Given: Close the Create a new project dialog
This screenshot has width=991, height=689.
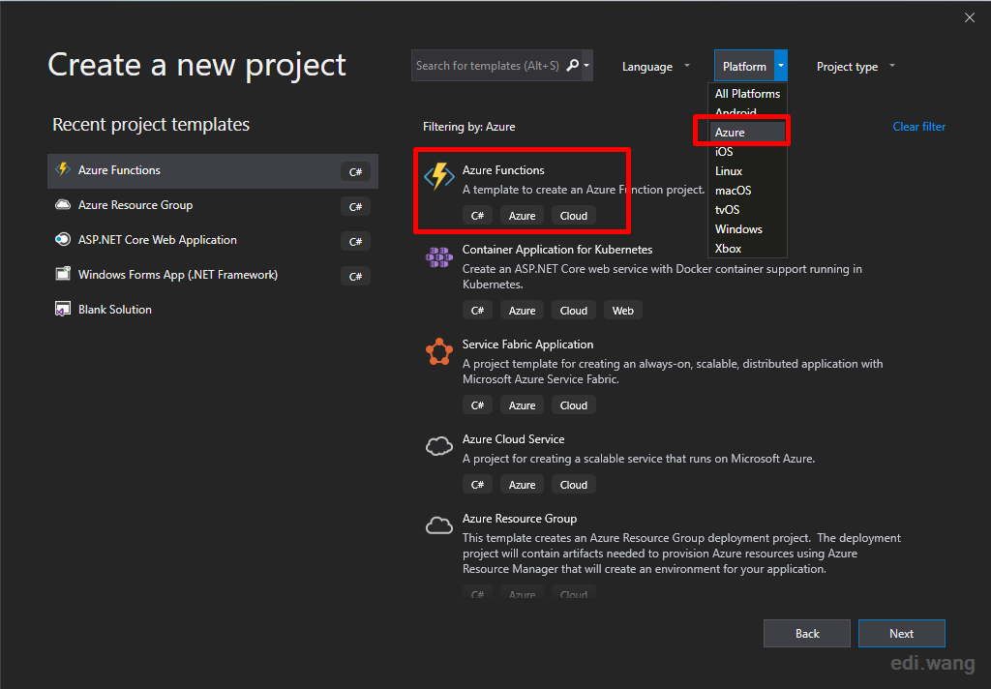Looking at the screenshot, I should (970, 17).
